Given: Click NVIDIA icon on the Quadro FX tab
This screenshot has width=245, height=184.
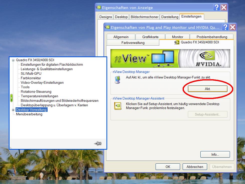Looking at the screenshot, I should pyautogui.click(x=177, y=42).
